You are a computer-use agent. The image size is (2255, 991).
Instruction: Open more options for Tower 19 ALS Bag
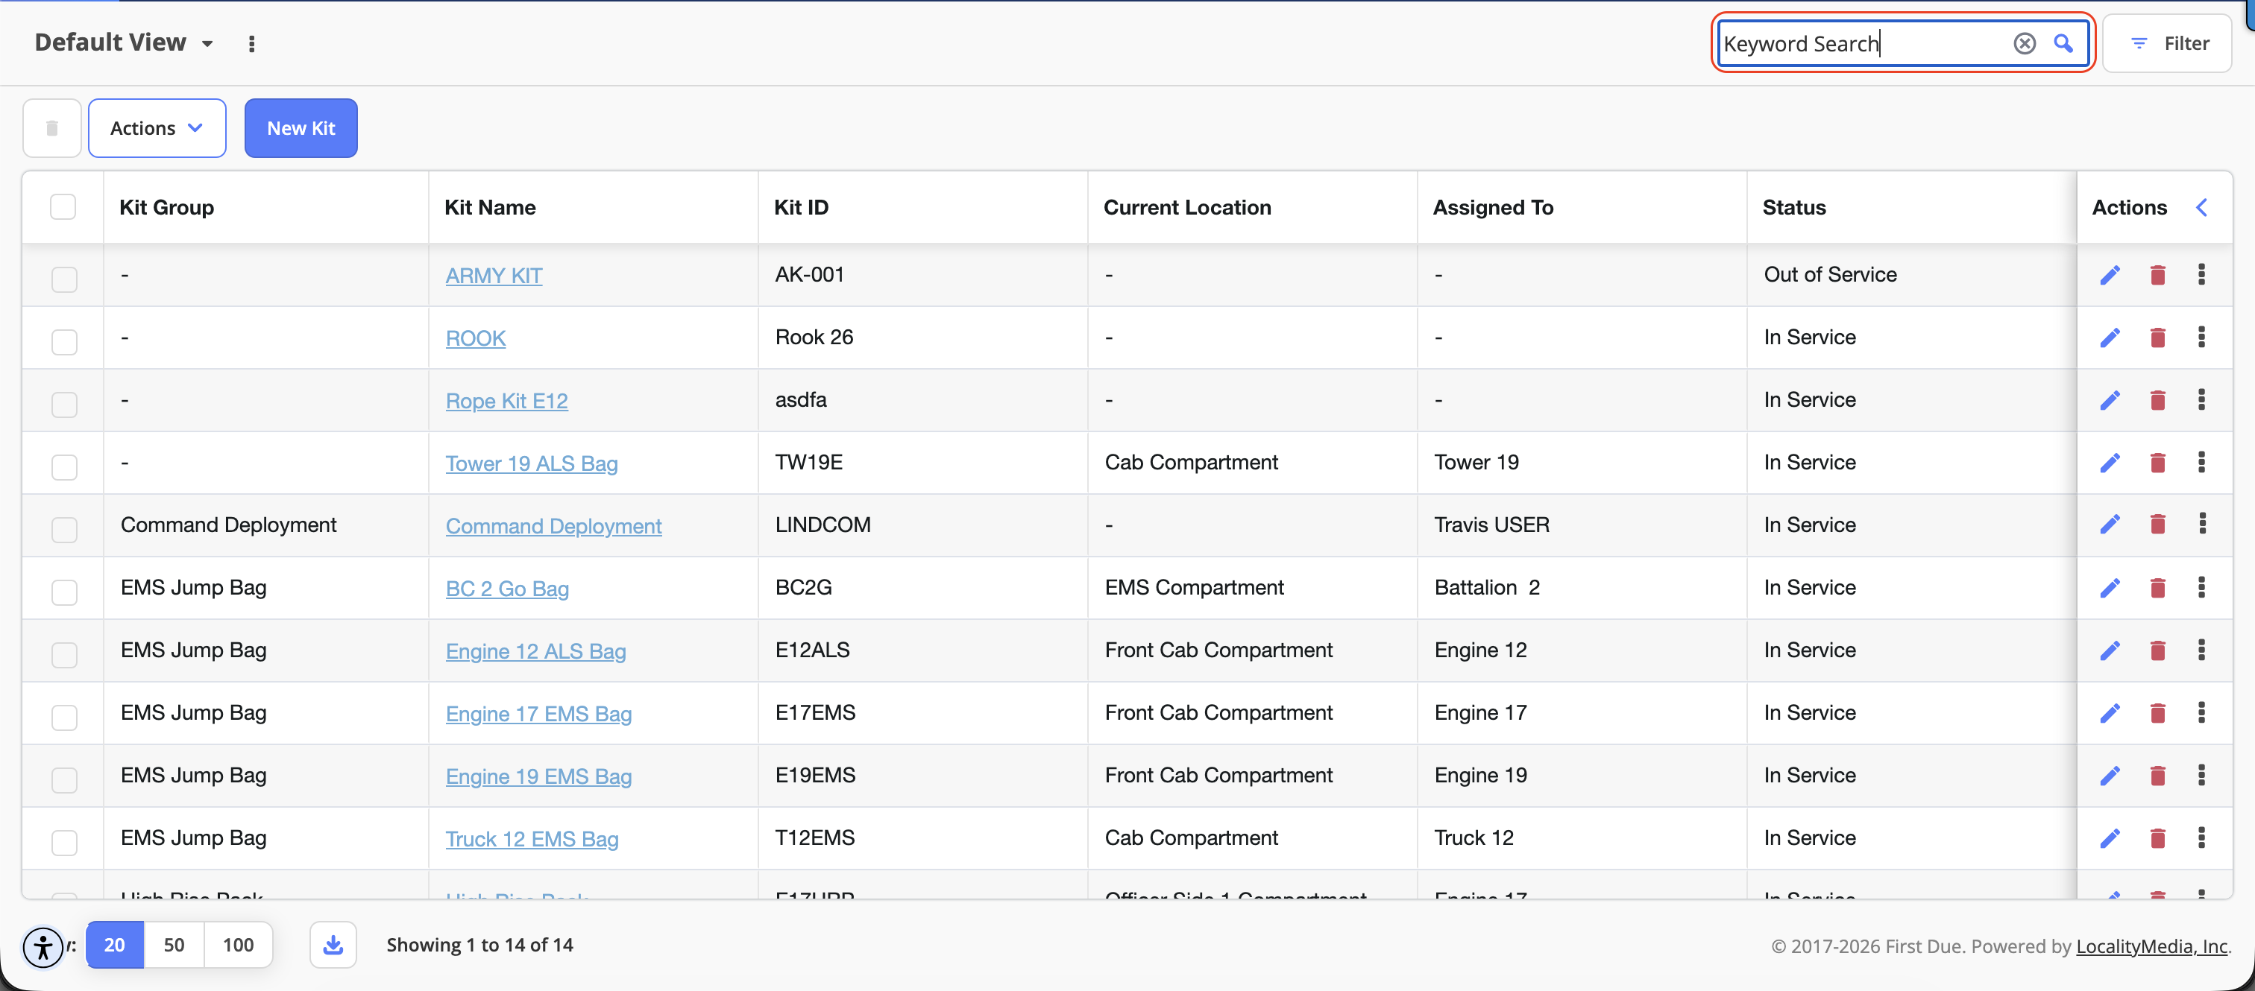[2201, 463]
